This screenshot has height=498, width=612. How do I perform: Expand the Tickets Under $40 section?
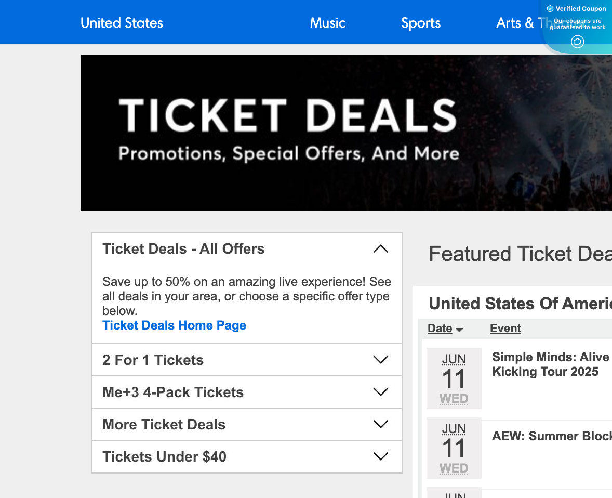[x=165, y=456]
